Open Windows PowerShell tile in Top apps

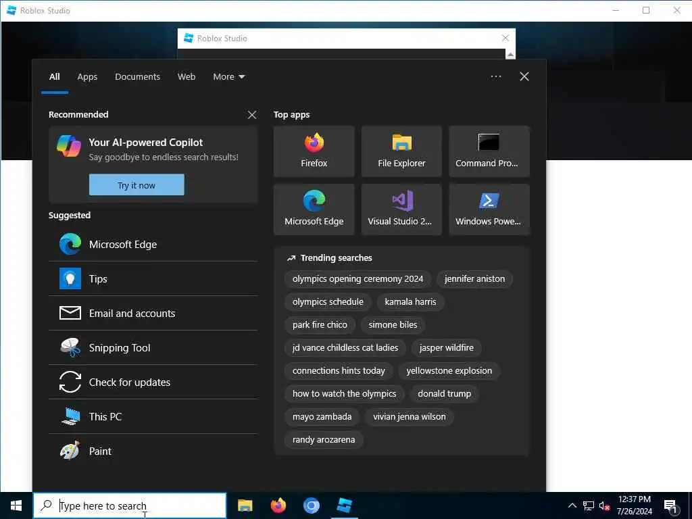tap(489, 209)
